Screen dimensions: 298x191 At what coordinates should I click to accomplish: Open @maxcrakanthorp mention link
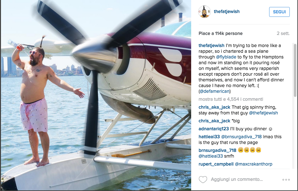pyautogui.click(x=254, y=164)
